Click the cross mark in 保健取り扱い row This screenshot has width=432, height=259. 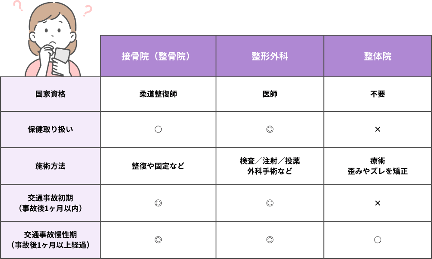click(x=378, y=129)
